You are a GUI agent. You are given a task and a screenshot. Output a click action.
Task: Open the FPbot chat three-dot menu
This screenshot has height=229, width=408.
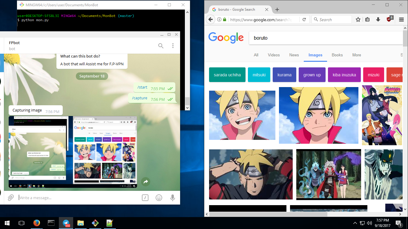tap(173, 46)
